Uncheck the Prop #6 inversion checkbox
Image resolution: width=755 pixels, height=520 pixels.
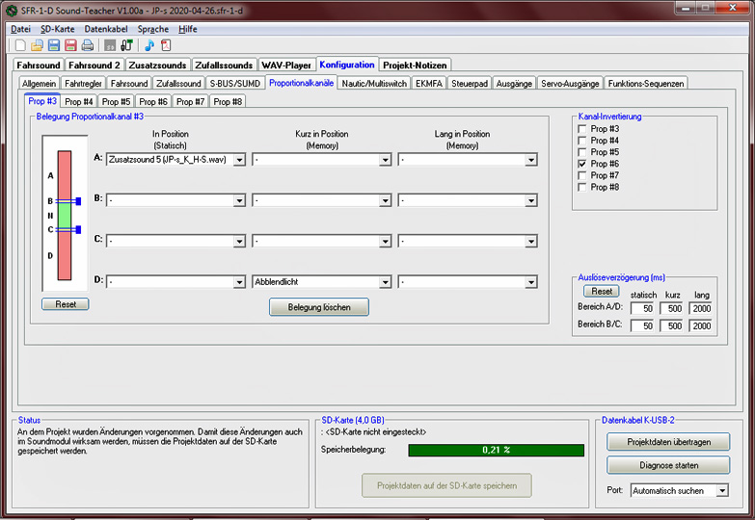click(x=582, y=164)
